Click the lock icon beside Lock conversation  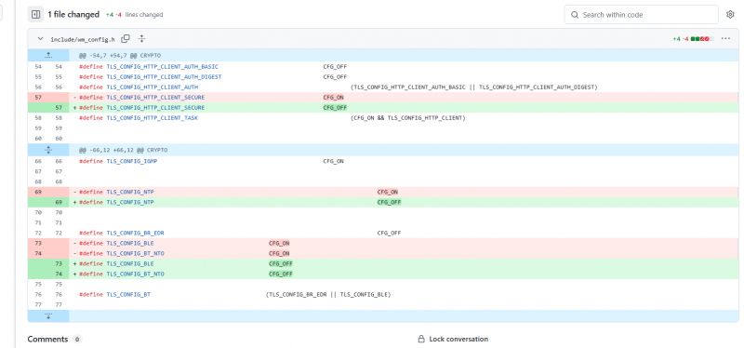tap(421, 339)
